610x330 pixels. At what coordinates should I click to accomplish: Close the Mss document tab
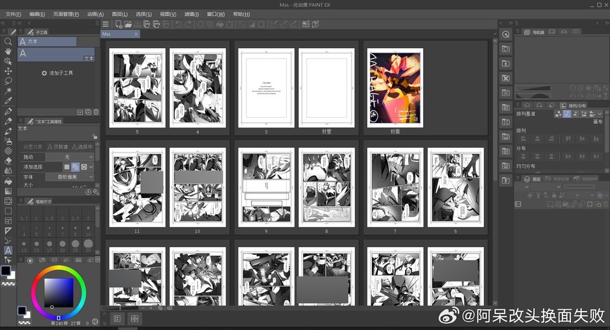tap(136, 34)
